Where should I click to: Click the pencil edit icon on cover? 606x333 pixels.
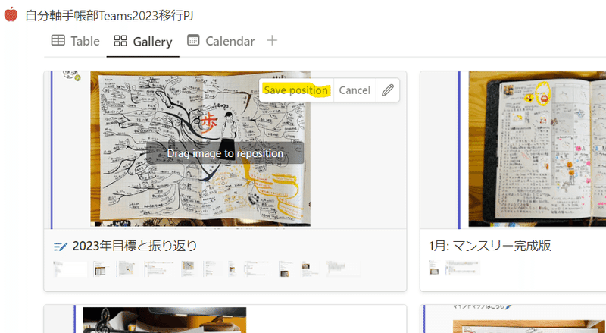coord(388,90)
